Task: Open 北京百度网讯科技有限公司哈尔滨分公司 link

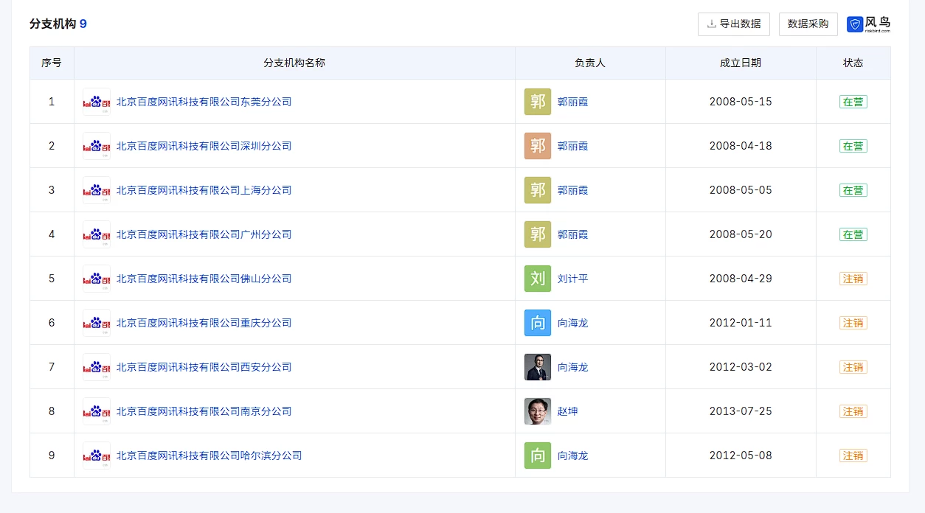Action: pyautogui.click(x=209, y=456)
